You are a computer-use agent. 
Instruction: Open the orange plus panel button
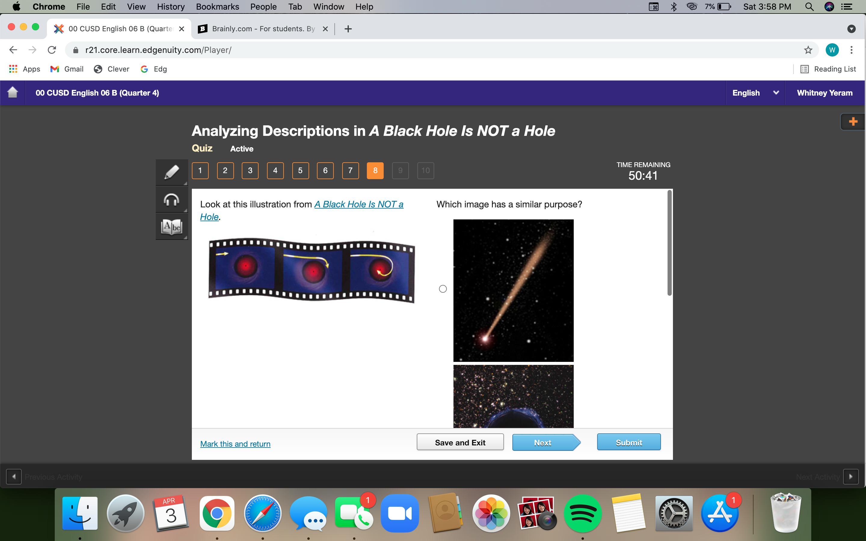point(853,122)
